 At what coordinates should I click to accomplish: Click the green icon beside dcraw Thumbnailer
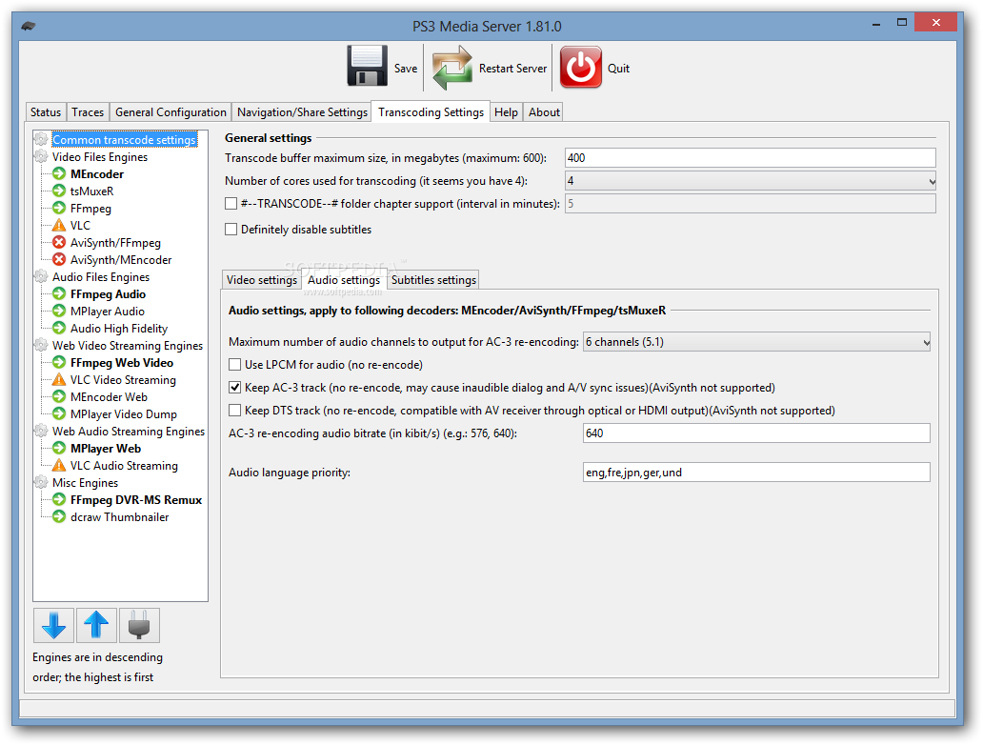pos(59,516)
